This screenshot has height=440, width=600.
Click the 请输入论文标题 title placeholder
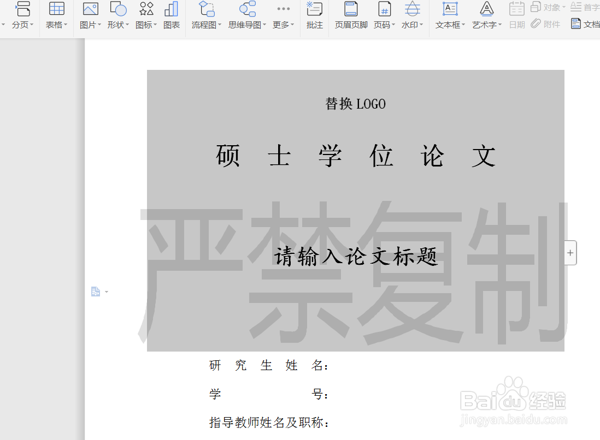tap(356, 255)
